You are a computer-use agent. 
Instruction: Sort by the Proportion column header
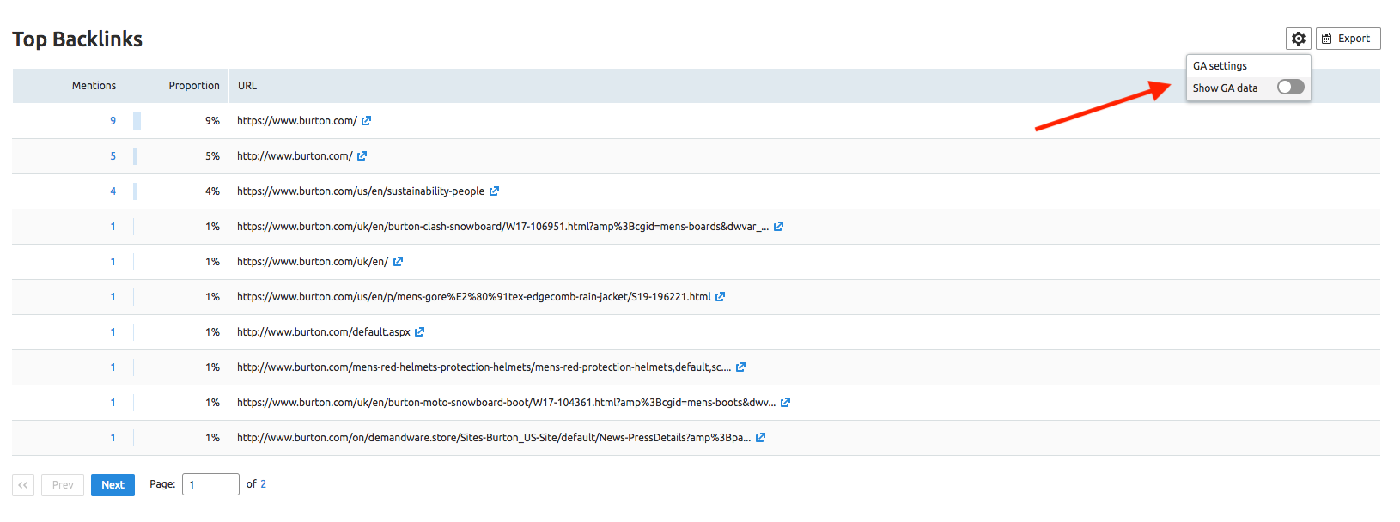194,86
